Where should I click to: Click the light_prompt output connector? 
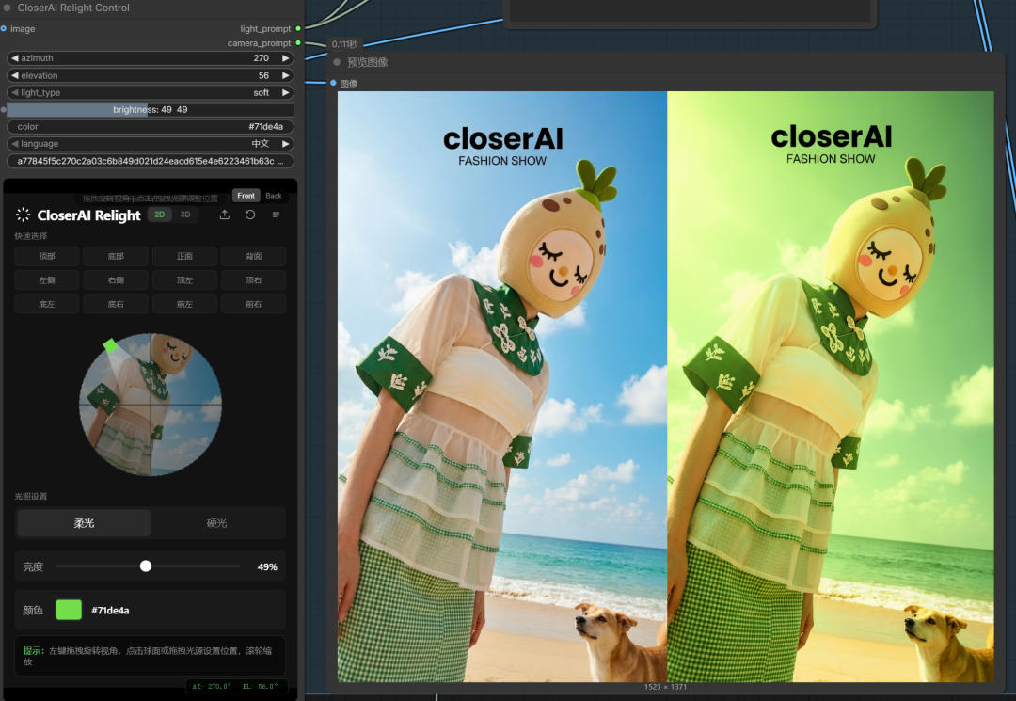pyautogui.click(x=298, y=28)
